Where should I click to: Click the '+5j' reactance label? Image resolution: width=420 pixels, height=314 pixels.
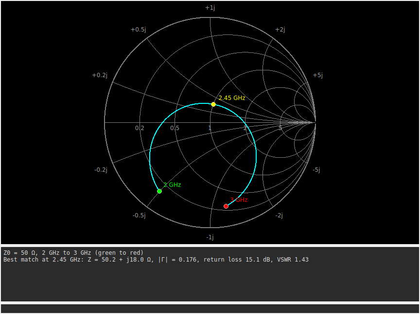(x=318, y=75)
